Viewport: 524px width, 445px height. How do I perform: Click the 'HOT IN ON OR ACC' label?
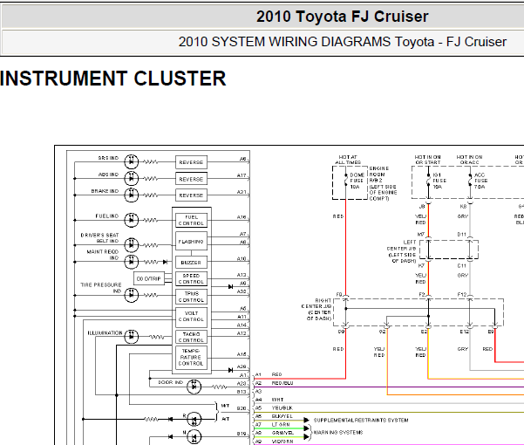(x=470, y=160)
